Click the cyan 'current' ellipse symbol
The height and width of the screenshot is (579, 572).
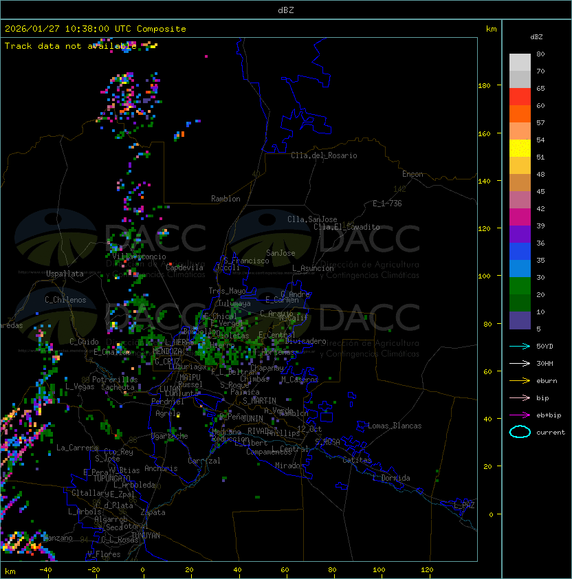click(520, 432)
